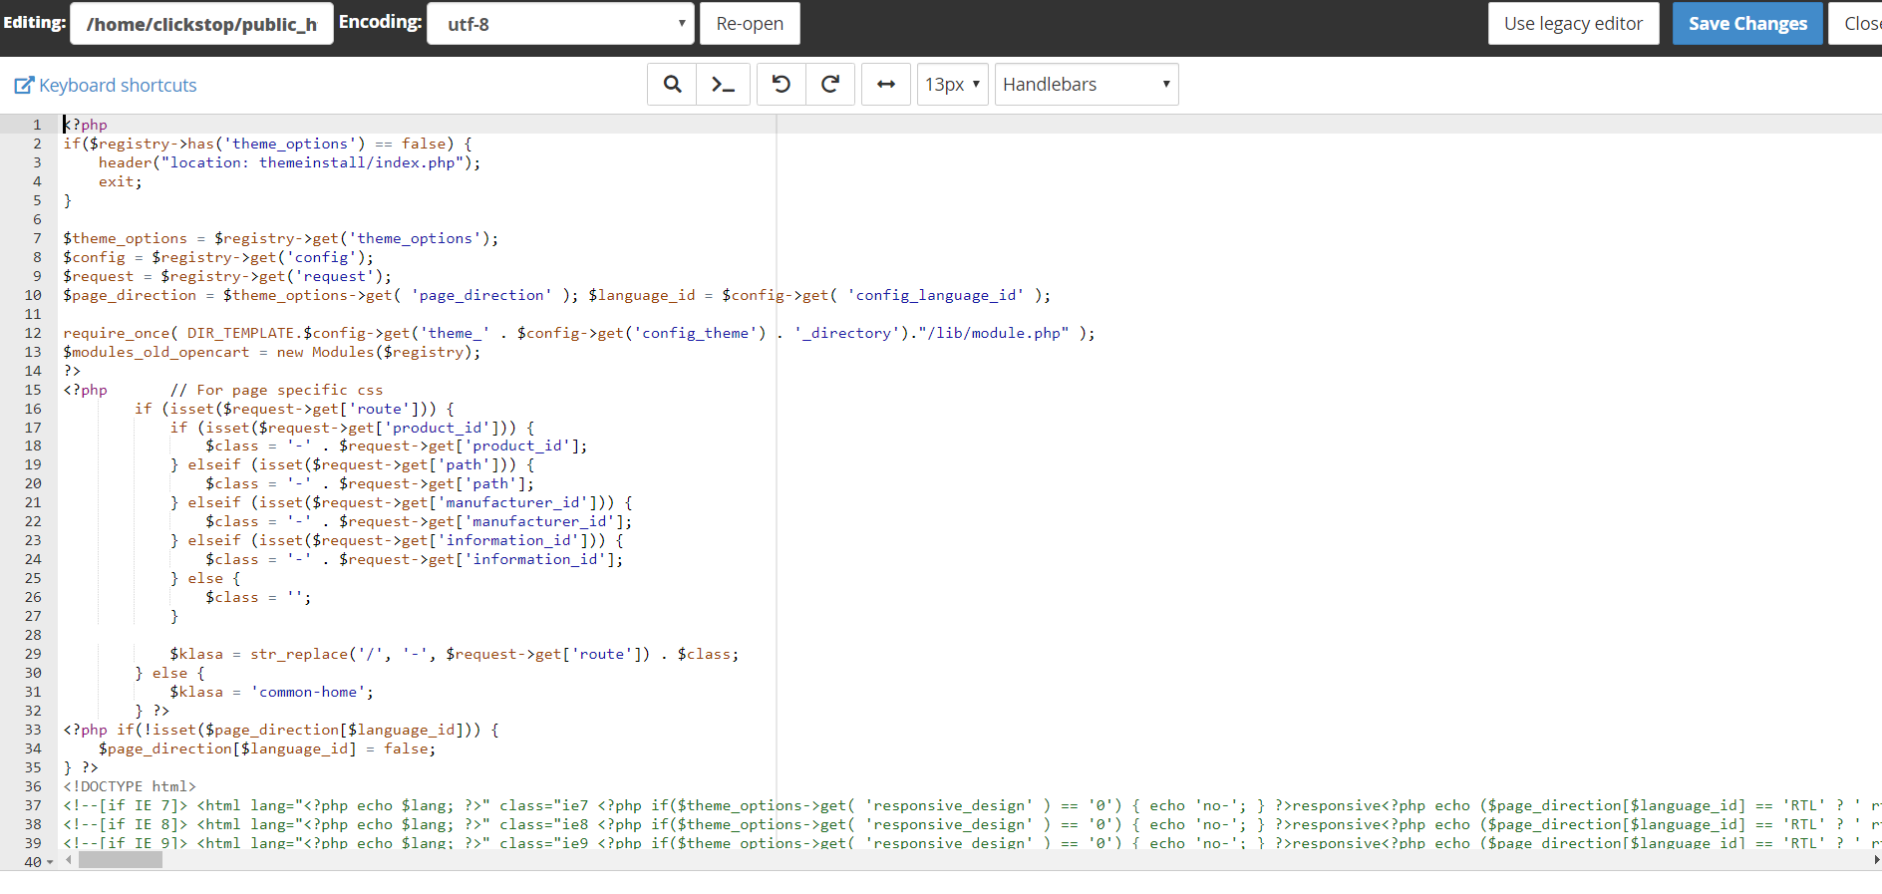Open the search tool in editor toolbar
Screen dimensions: 1882x894
click(673, 85)
